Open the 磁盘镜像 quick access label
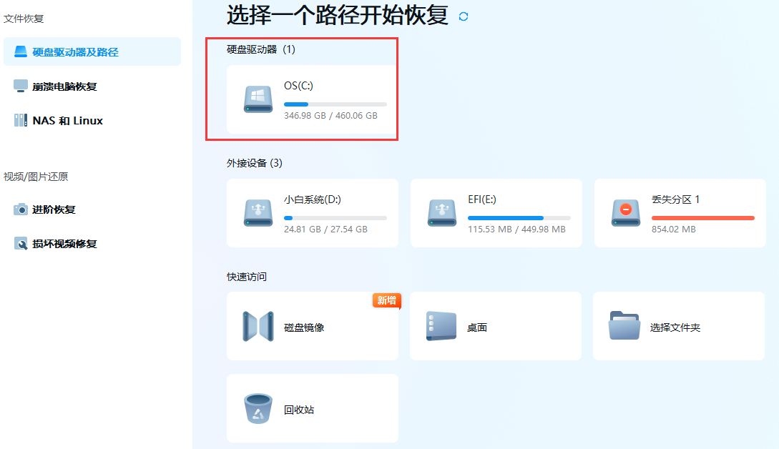The image size is (779, 449). pyautogui.click(x=304, y=327)
